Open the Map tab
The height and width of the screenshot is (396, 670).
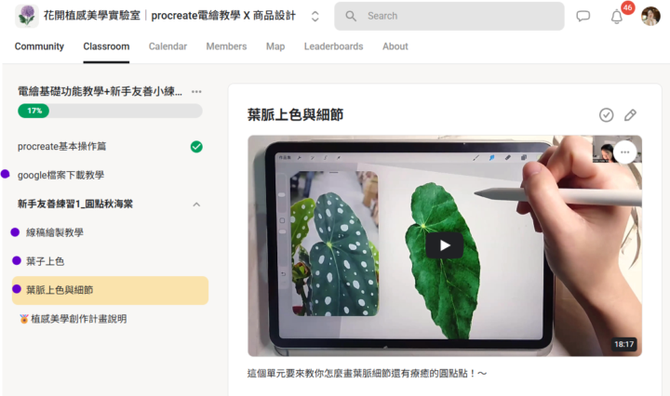pos(275,46)
